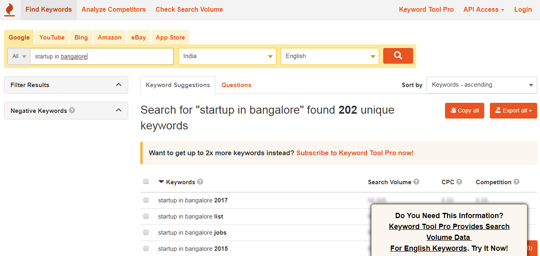
Task: Click 'Subscribe to Keyword Tool Pro now!' link
Action: click(x=355, y=153)
